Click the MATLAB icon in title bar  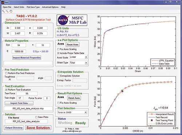click(3, 2)
